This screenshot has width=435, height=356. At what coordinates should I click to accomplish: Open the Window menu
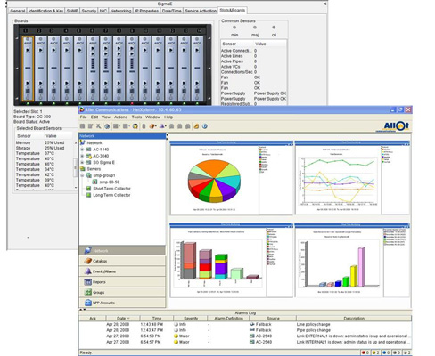coord(152,117)
